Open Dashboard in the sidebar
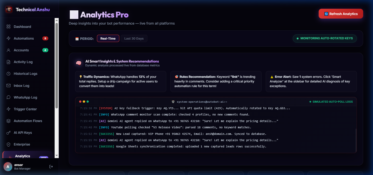The height and width of the screenshot is (175, 373). pyautogui.click(x=27, y=27)
